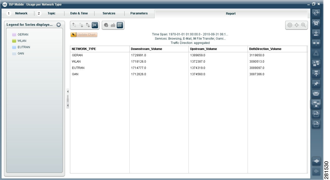Viewport: 330px width, 180px height.
Task: Switch the report to pie chart view
Action: (x=106, y=25)
